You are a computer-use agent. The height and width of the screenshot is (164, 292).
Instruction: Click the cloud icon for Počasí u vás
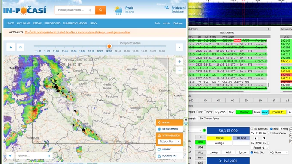click(159, 156)
